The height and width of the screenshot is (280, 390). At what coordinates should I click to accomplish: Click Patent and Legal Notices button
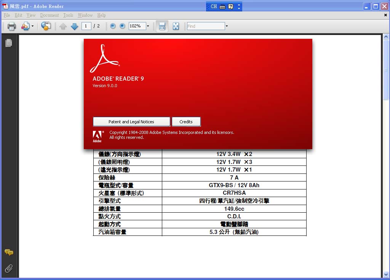click(131, 122)
